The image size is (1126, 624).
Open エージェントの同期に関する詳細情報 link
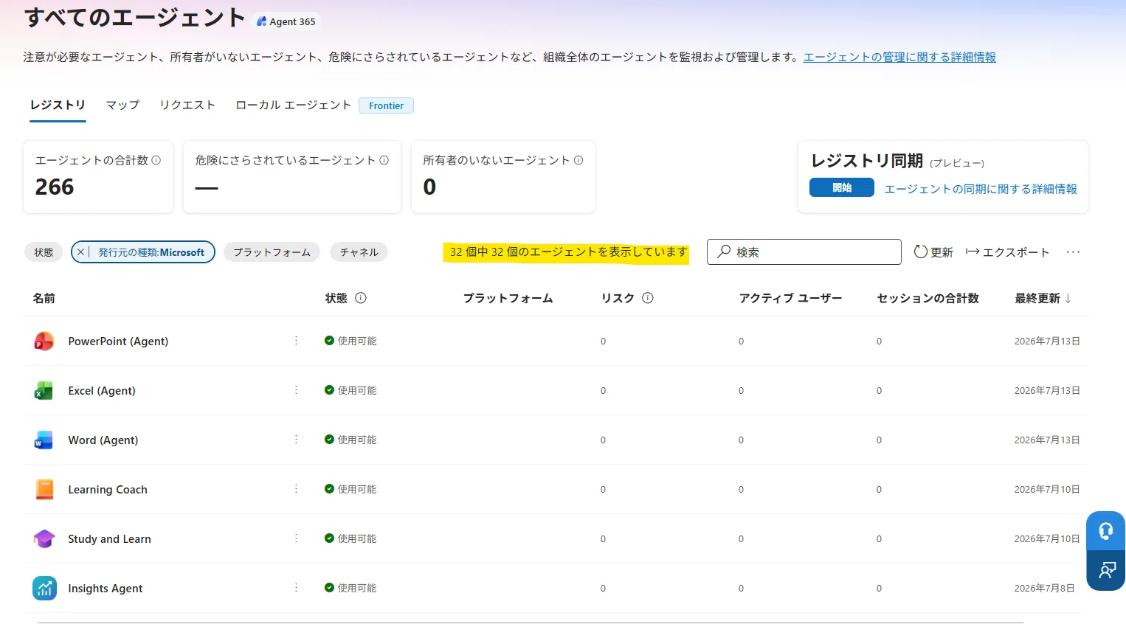(x=981, y=189)
